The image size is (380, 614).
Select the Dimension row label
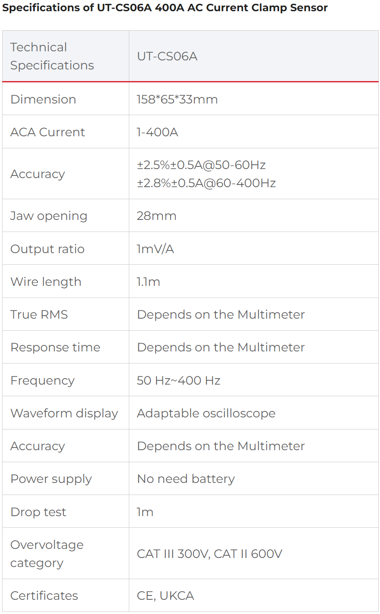[x=43, y=99]
